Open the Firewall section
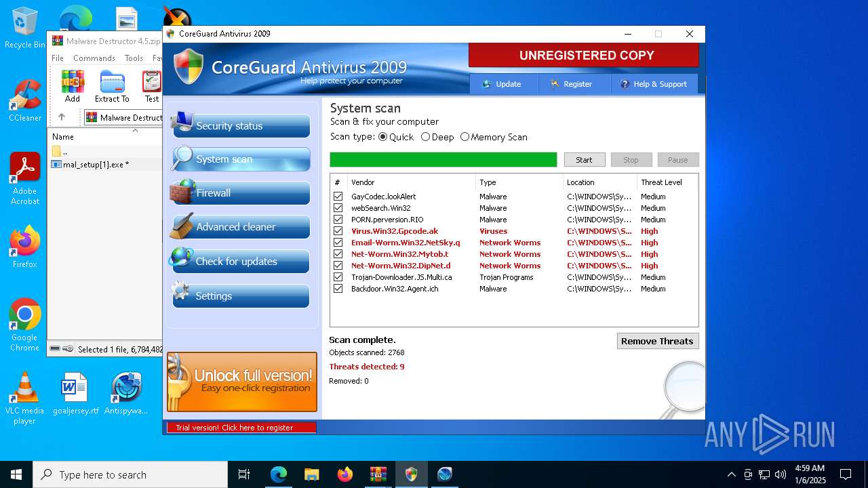Image resolution: width=868 pixels, height=488 pixels. pyautogui.click(x=241, y=193)
